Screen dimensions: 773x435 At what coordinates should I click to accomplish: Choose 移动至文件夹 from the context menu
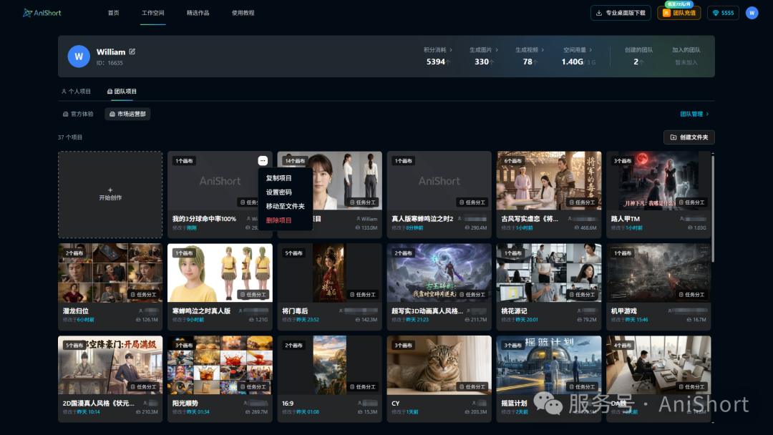click(x=286, y=207)
